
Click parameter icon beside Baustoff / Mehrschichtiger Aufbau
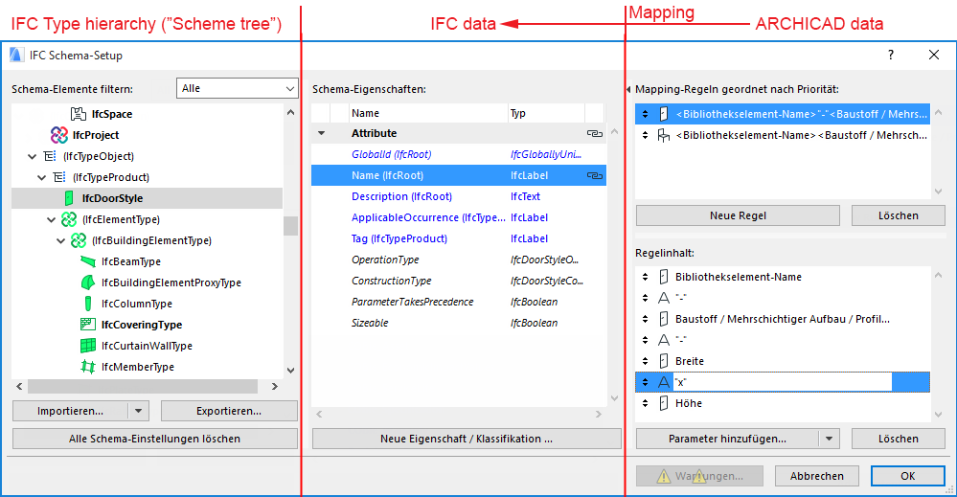click(664, 319)
